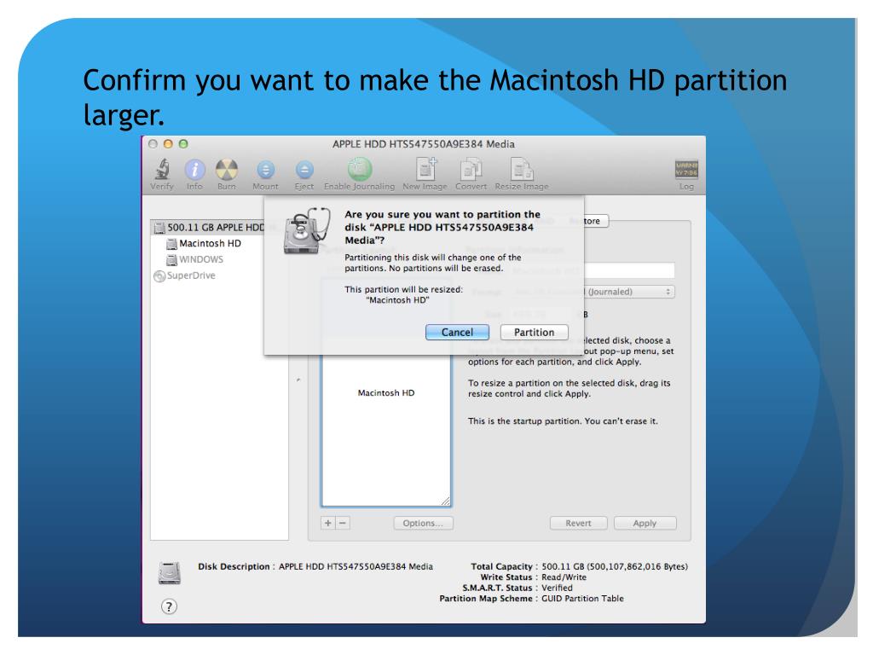Select SuperDrive in the sidebar
This screenshot has height=655, width=873.
point(184,275)
